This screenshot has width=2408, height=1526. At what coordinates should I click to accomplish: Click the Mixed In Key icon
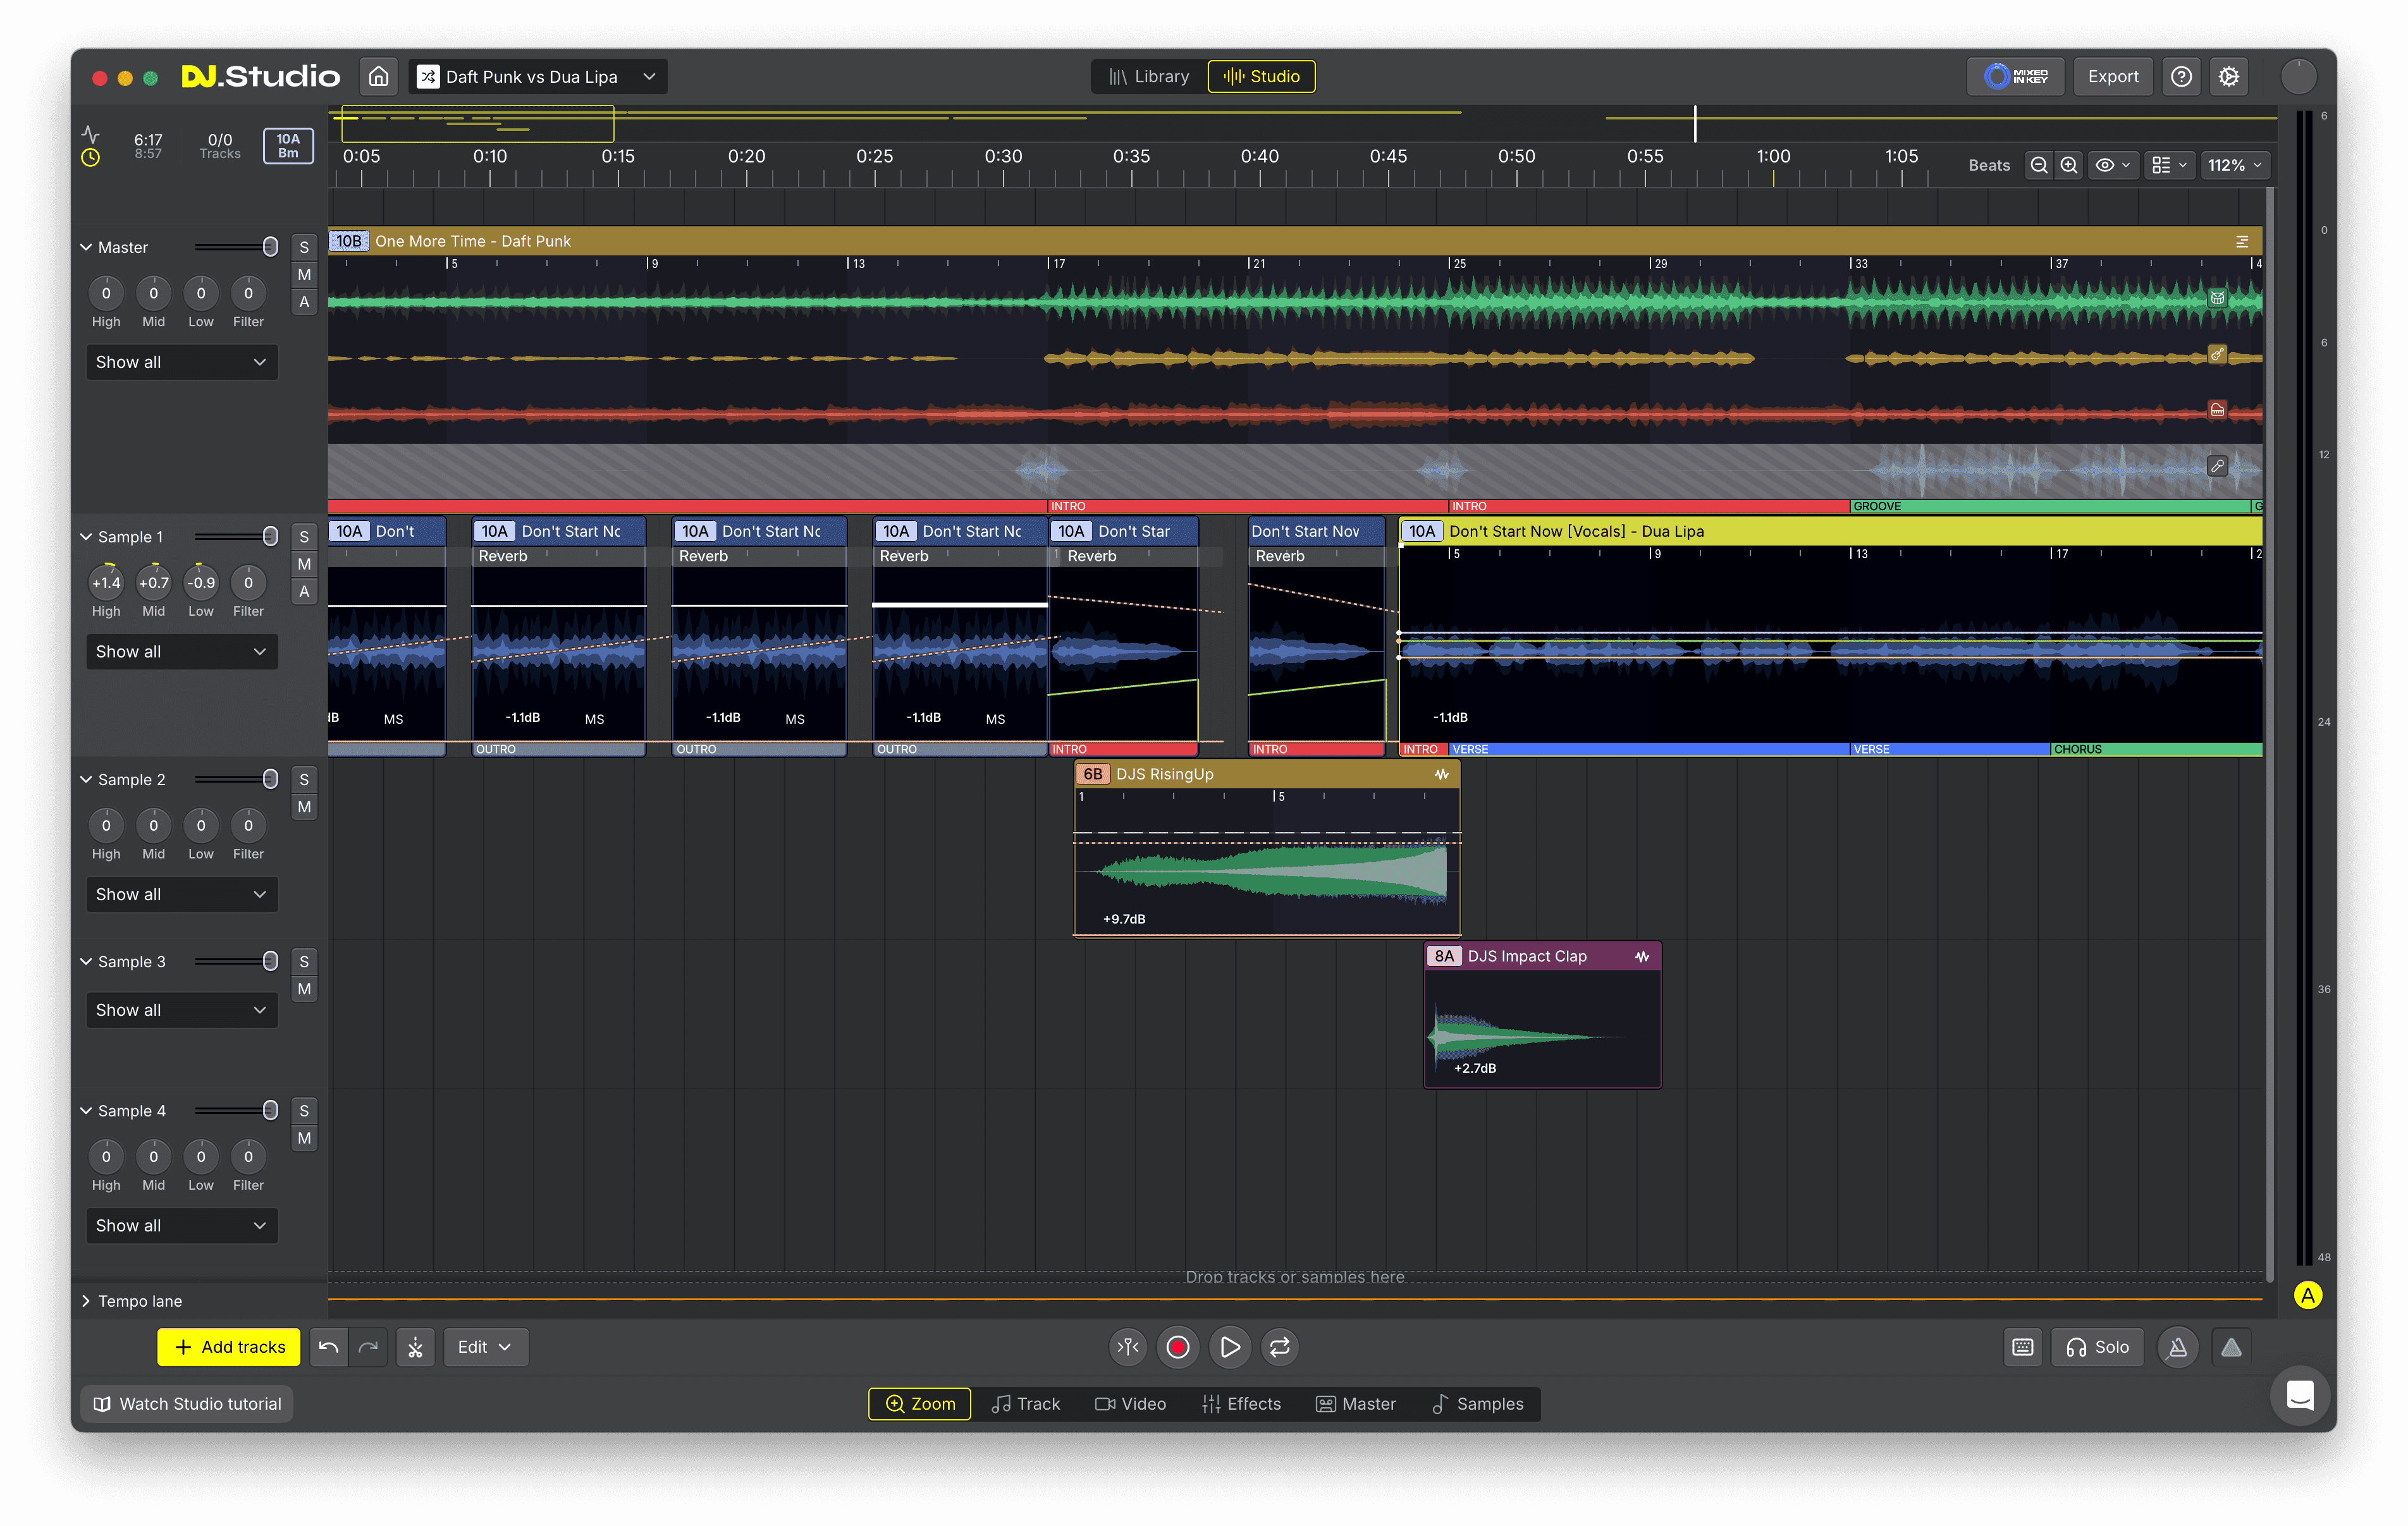2015,76
